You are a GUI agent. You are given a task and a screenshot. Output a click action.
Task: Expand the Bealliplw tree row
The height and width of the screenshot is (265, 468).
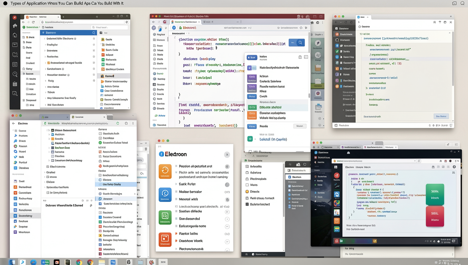(45, 45)
